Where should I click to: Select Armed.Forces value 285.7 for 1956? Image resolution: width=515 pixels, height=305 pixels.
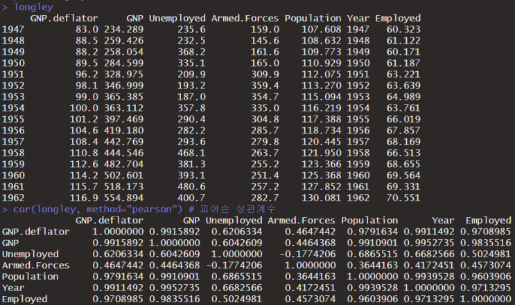coord(265,131)
